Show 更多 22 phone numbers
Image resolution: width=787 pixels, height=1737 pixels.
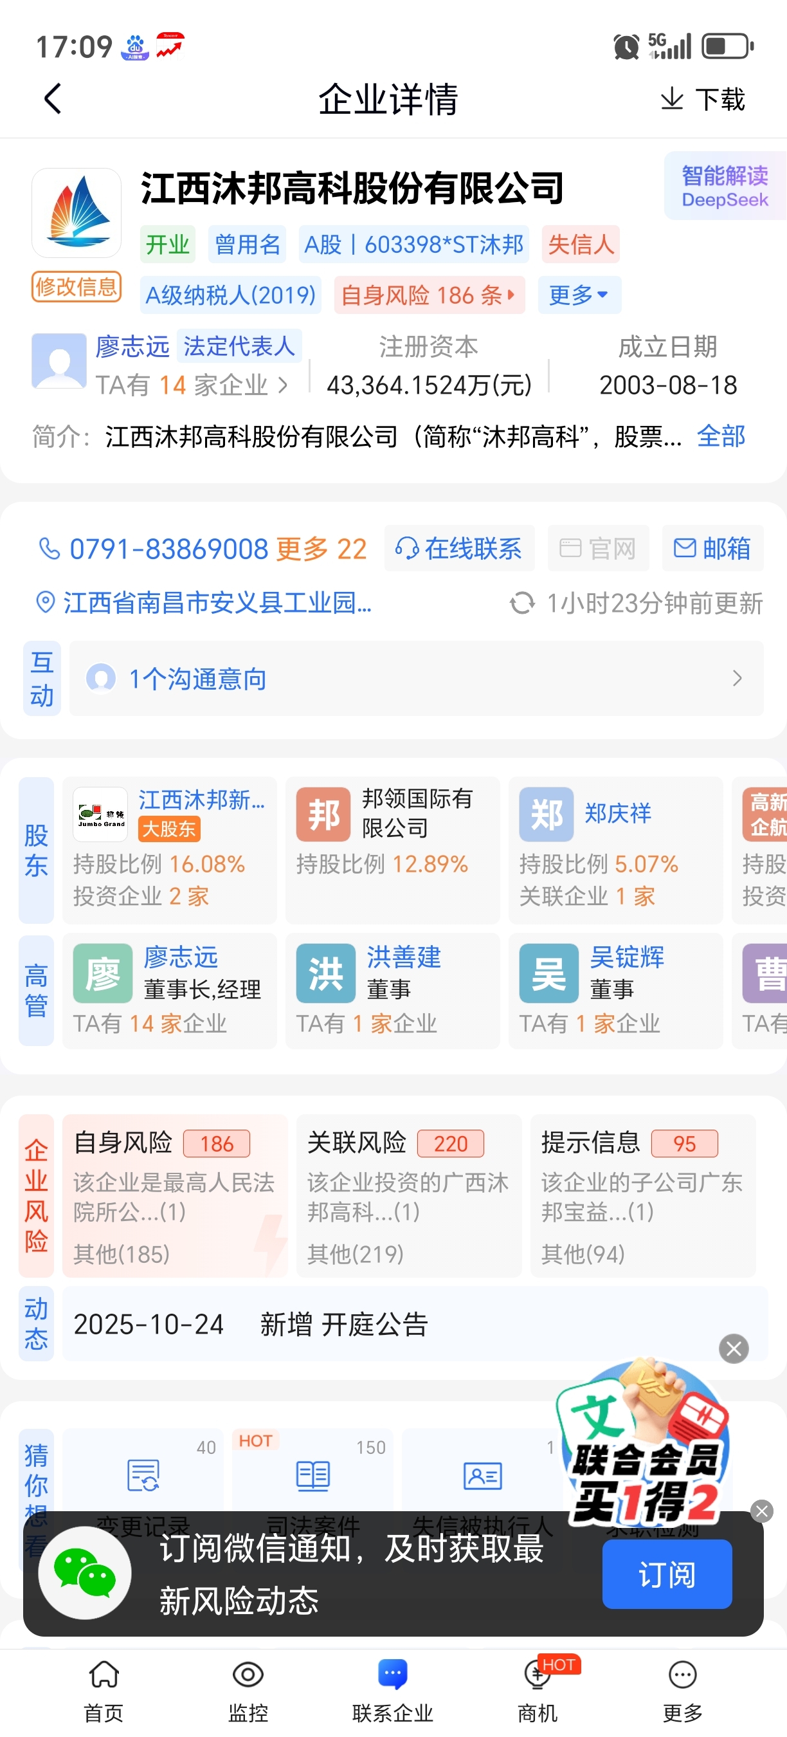(321, 549)
